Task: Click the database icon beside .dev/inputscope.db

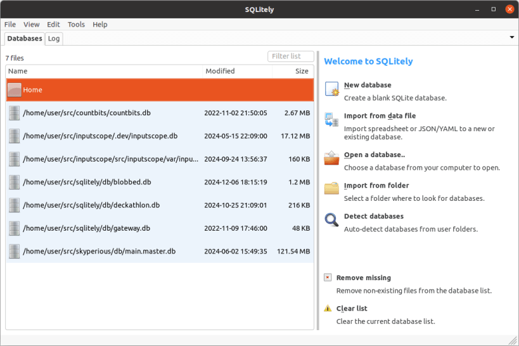Action: click(x=14, y=136)
